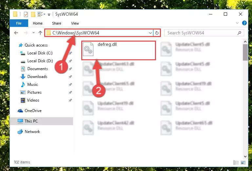Viewport: 252px width, 171px height.
Task: Go back with the Back arrow
Action: 16,33
